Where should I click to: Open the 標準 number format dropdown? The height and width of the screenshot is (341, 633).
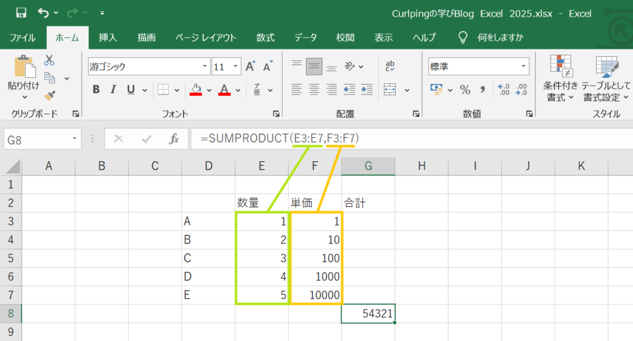pyautogui.click(x=523, y=66)
